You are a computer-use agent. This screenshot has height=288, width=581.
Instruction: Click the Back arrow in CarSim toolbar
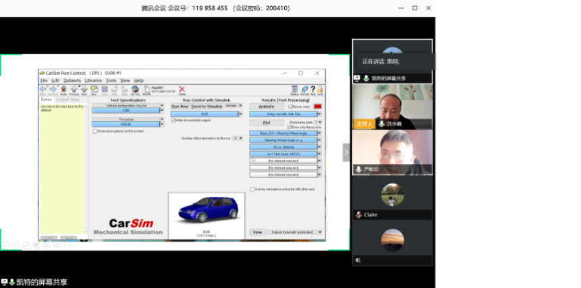[x=43, y=88]
